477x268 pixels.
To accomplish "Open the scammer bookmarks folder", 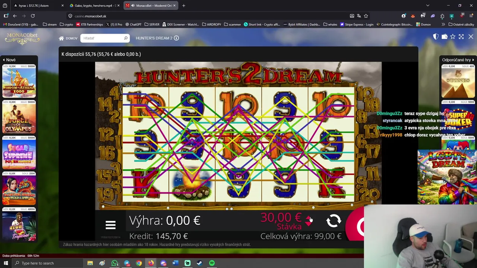I will 233,25.
